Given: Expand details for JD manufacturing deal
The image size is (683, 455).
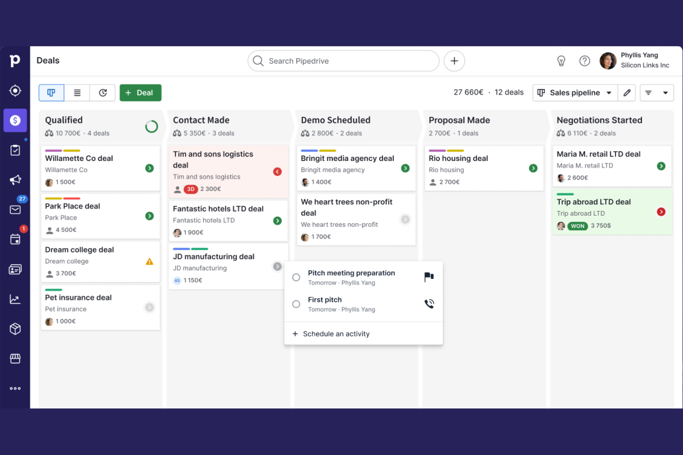Looking at the screenshot, I should pyautogui.click(x=277, y=266).
